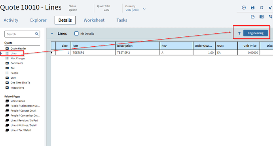Open Quote Header in the sidebar
The width and height of the screenshot is (273, 146).
pos(18,48)
